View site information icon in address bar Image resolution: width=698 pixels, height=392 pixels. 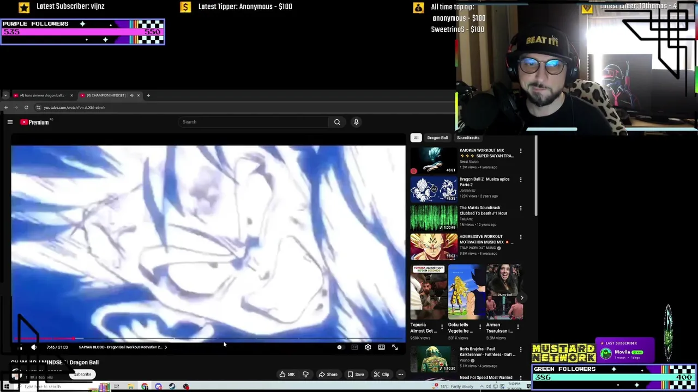tap(38, 107)
